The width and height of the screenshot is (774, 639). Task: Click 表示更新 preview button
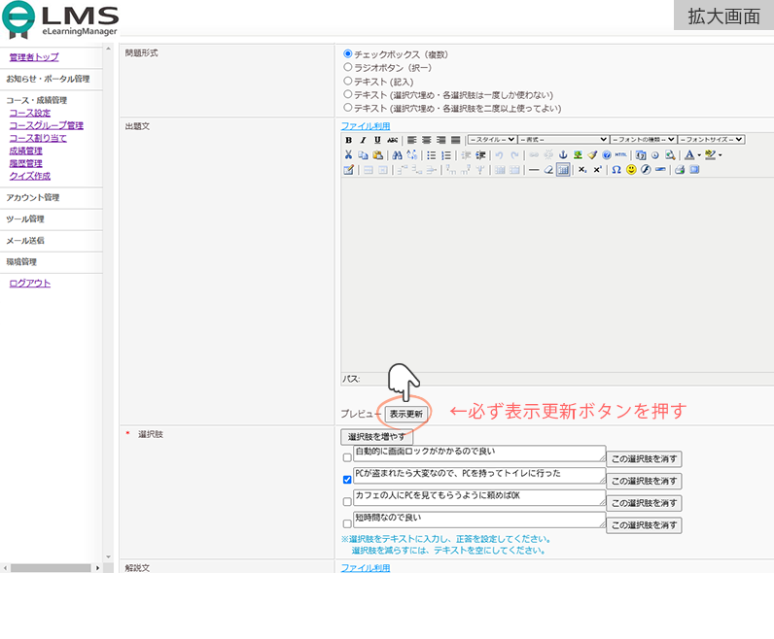tap(405, 414)
